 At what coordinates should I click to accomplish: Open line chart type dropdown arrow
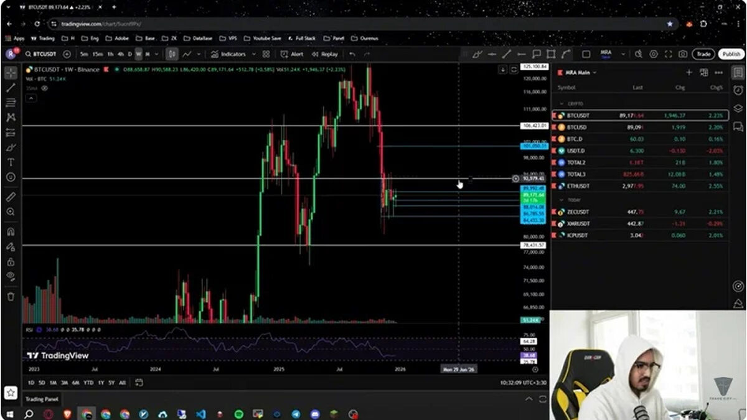pyautogui.click(x=199, y=54)
